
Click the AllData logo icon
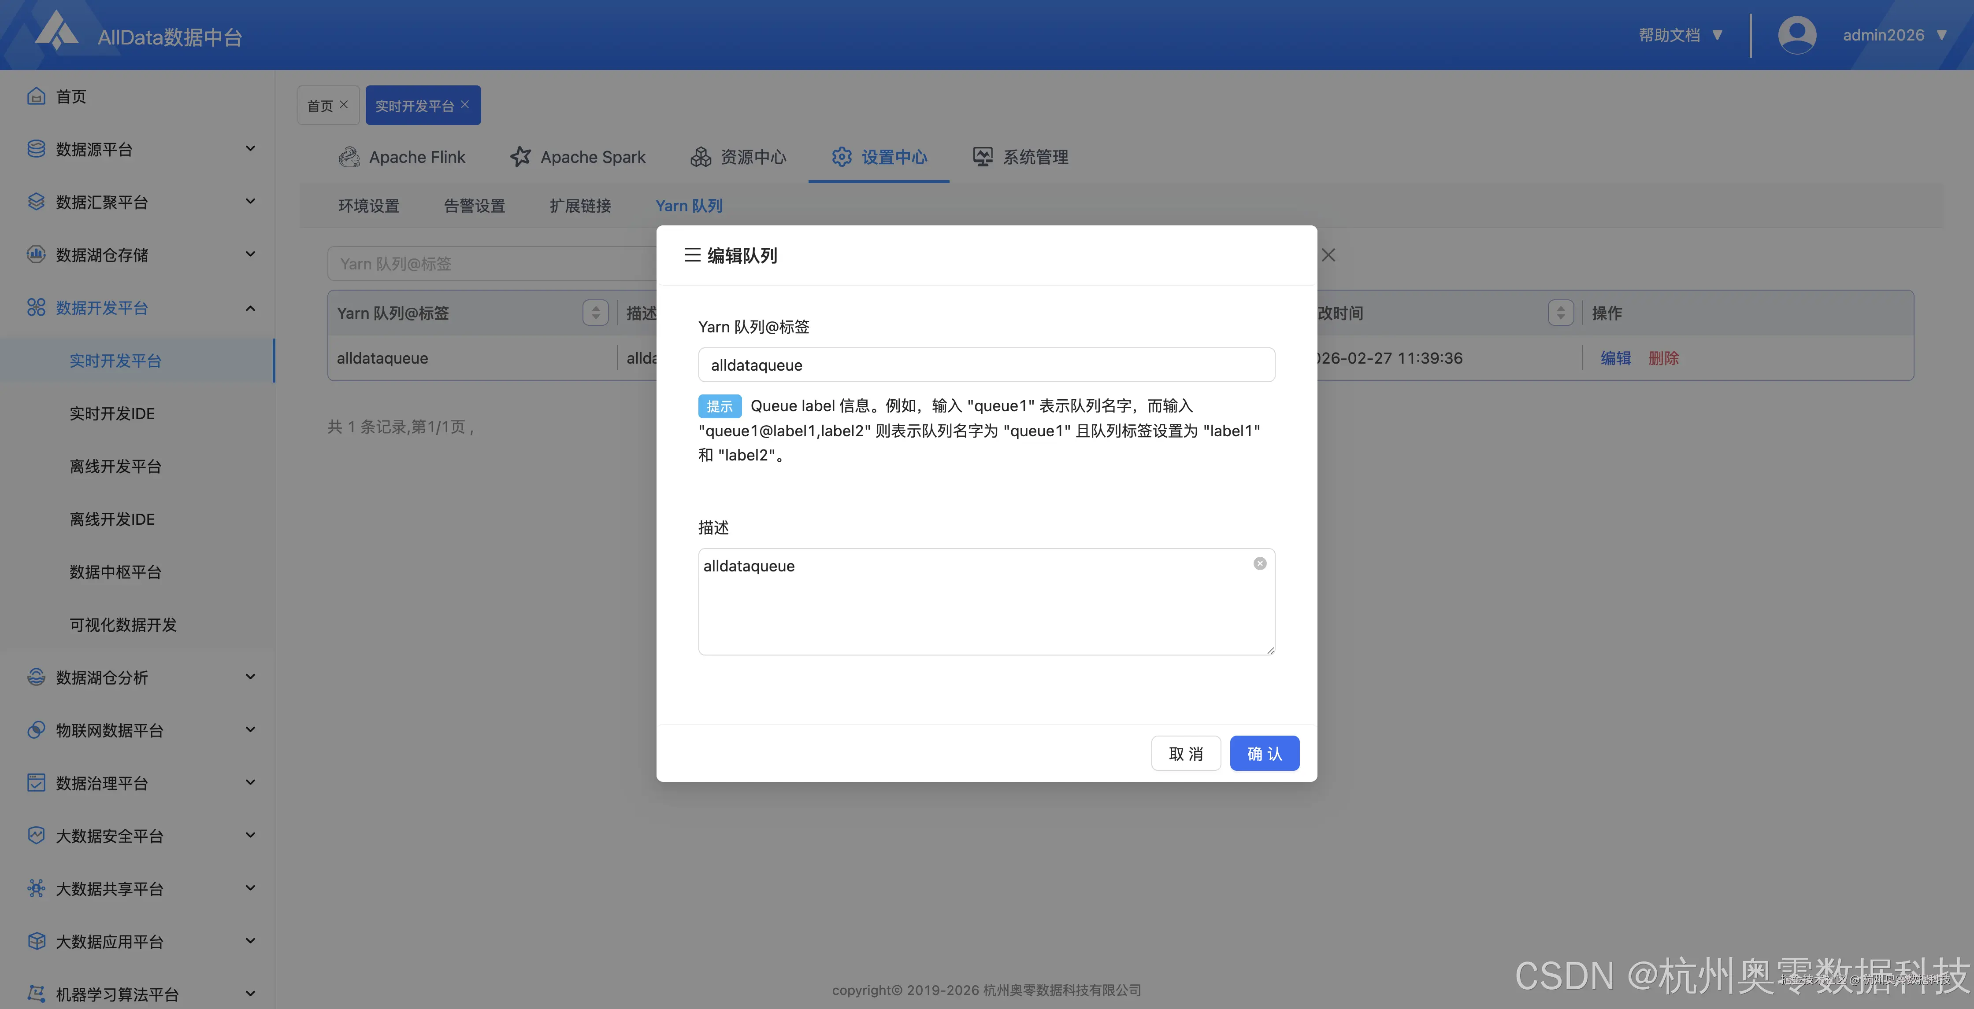click(x=57, y=31)
